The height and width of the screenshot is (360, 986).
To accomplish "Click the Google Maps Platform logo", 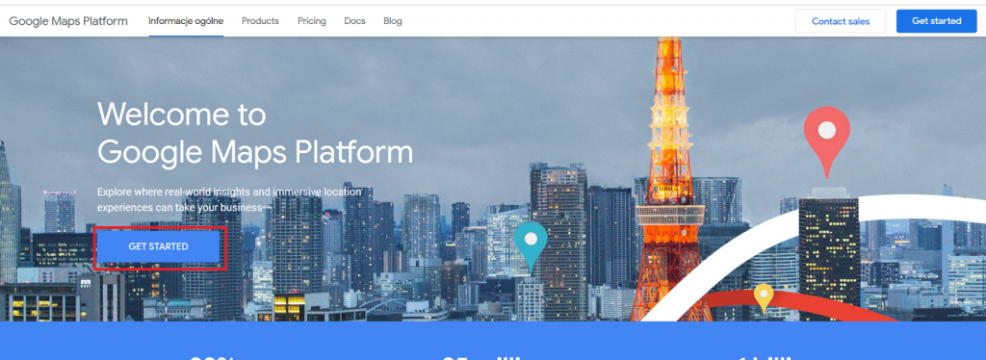I will pos(68,21).
